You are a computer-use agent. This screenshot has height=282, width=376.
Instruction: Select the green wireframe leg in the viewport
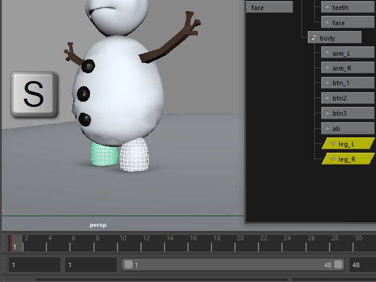[x=104, y=155]
